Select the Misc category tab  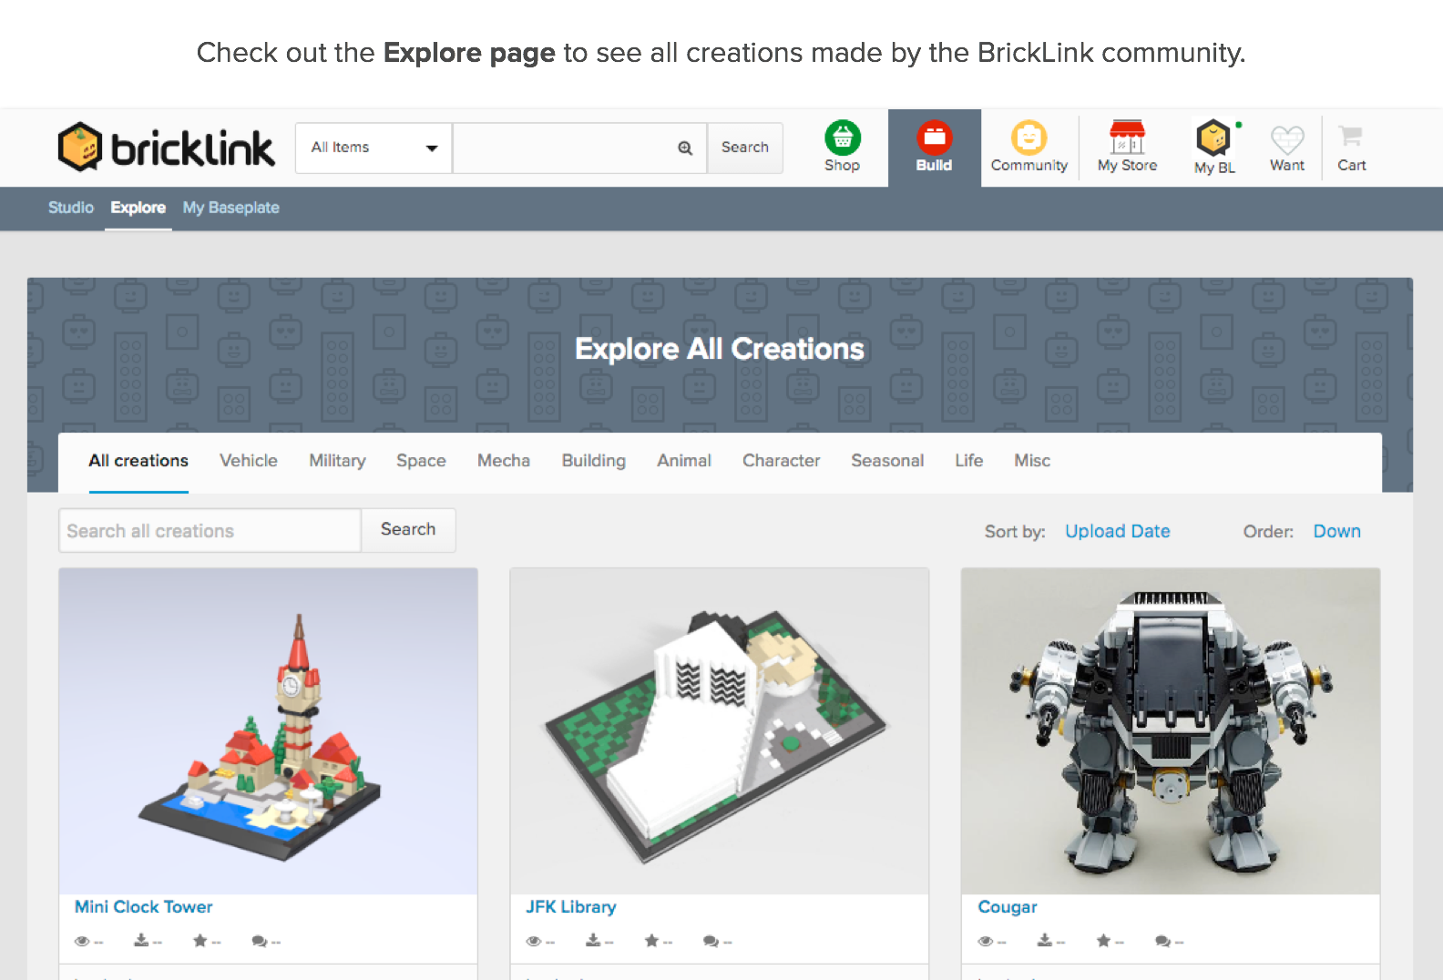pos(1032,461)
